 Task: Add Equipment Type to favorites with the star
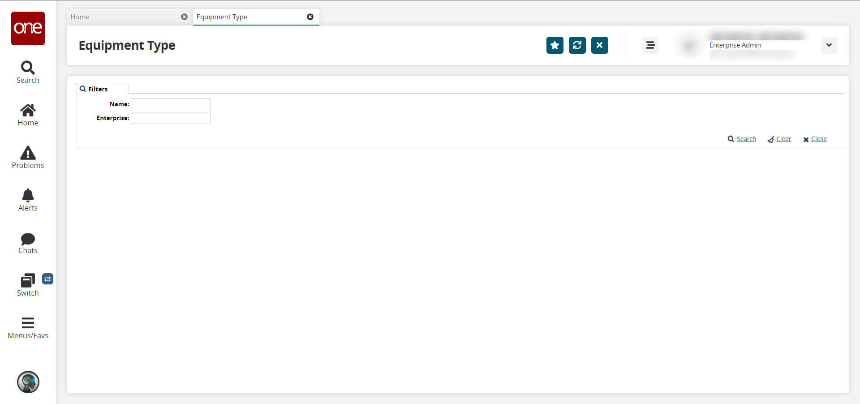click(x=555, y=45)
